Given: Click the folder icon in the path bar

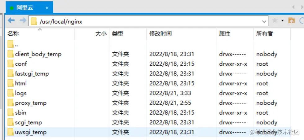Looking at the screenshot, I should 34,21.
